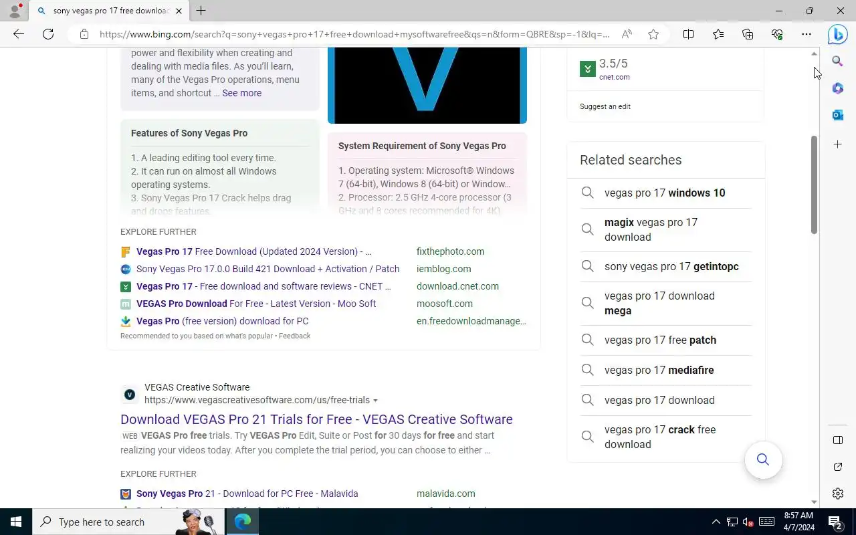Open the Favorites list icon

click(718, 34)
